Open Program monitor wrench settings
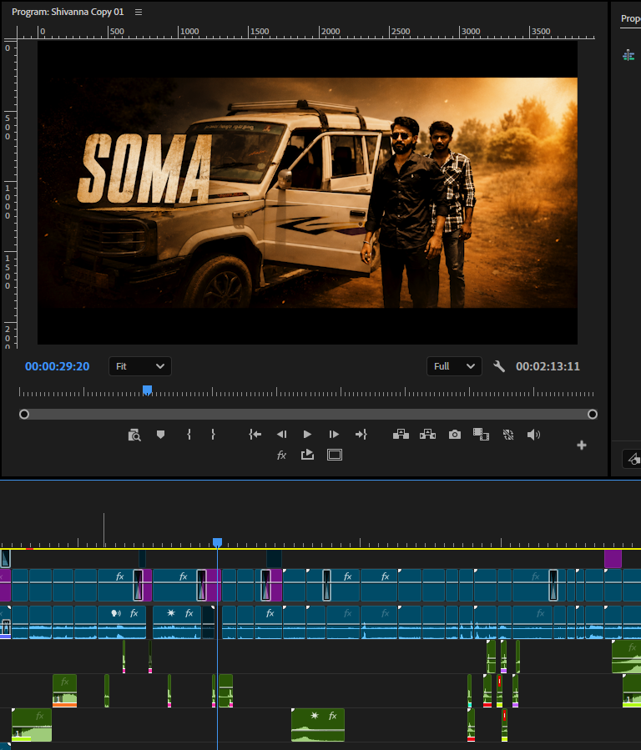Viewport: 641px width, 750px height. 499,366
